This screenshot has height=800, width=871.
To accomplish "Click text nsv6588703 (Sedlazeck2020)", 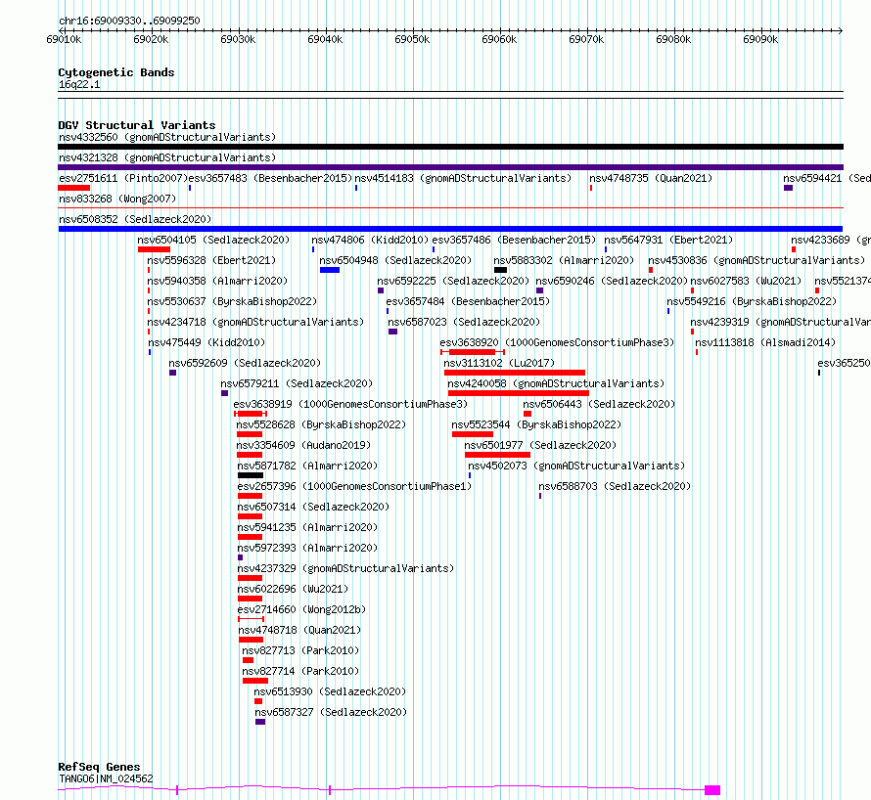I will coord(615,486).
